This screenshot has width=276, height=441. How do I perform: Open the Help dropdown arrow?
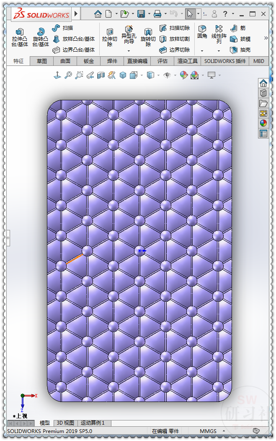pyautogui.click(x=233, y=14)
